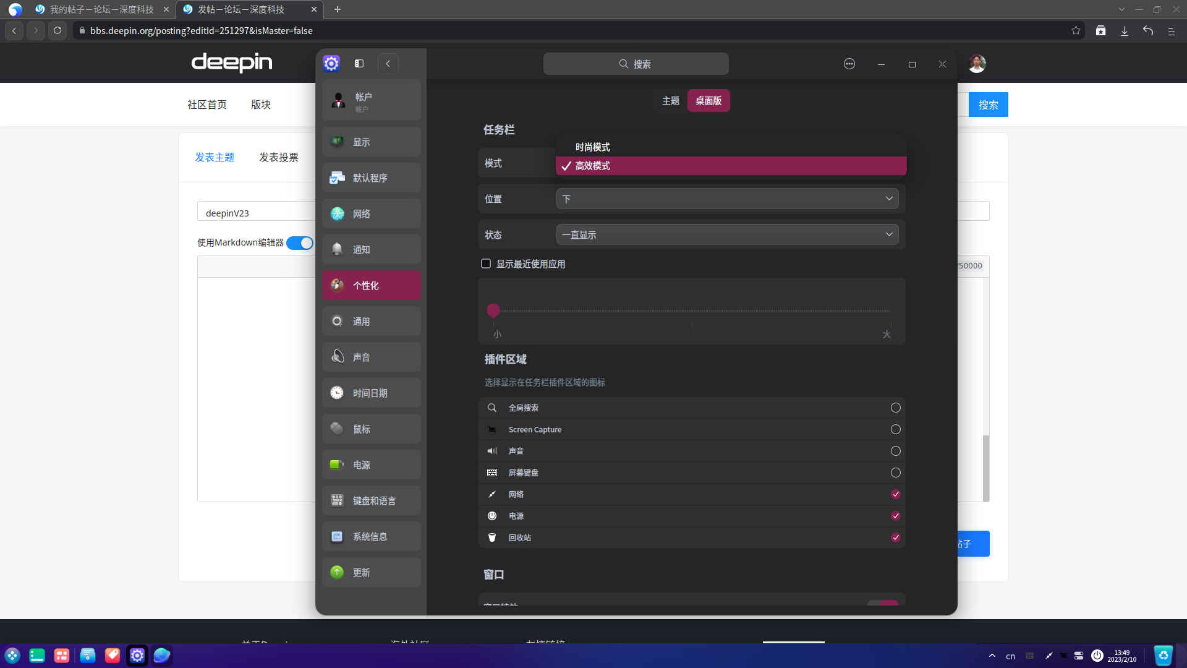Select 时尚模式 from the mode list
This screenshot has width=1187, height=668.
pyautogui.click(x=592, y=147)
